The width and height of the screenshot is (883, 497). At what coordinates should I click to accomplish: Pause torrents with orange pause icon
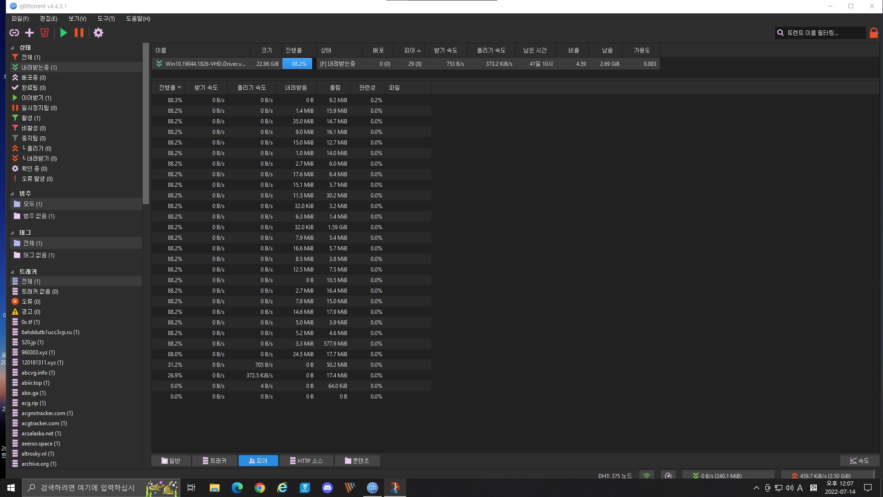(79, 33)
